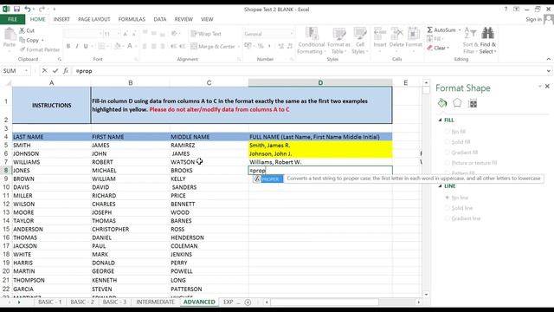Open the BASIC - 1 sheet tab
The height and width of the screenshot is (312, 554).
tap(50, 302)
